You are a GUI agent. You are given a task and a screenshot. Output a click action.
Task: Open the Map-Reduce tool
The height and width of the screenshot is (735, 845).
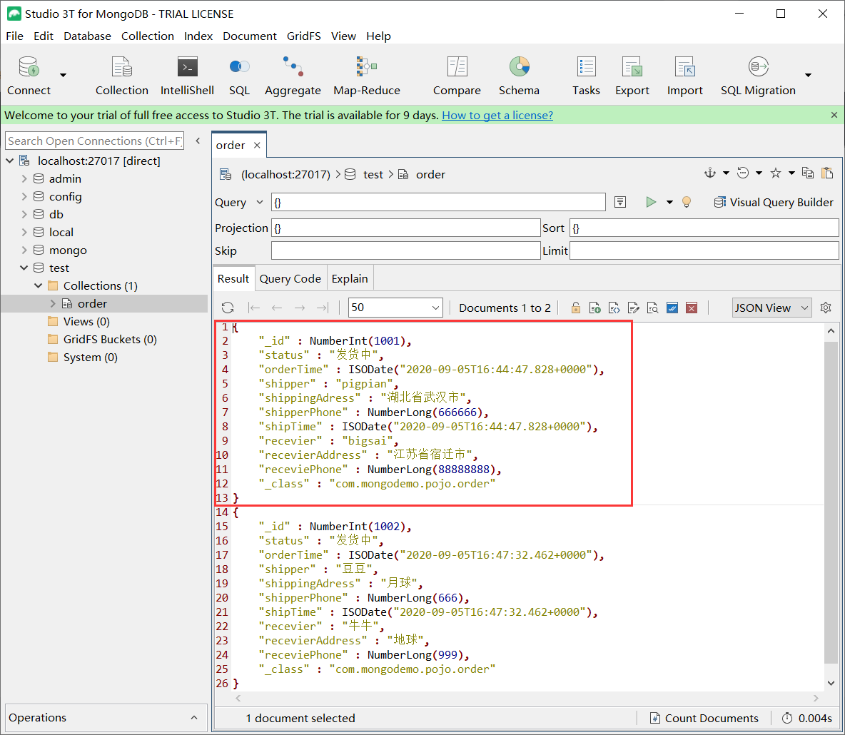(x=366, y=76)
